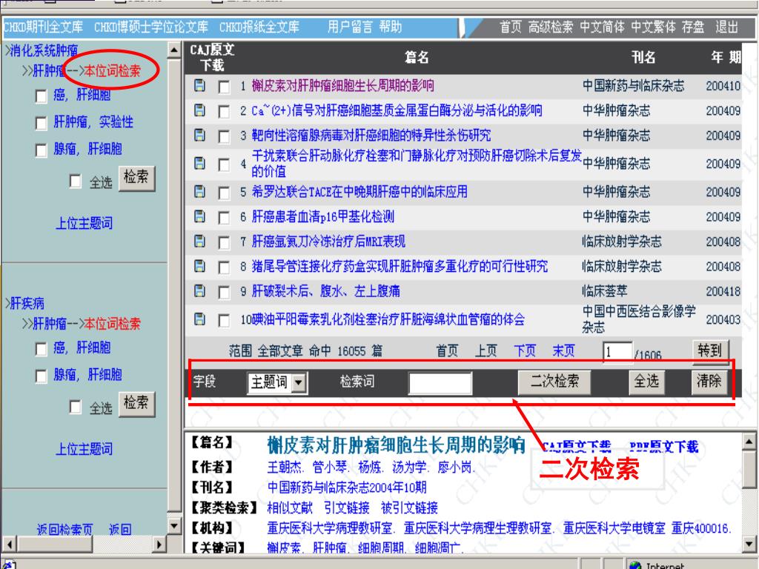Viewport: 759px width, 569px height.
Task: Click the 二次检索 button
Action: [554, 382]
